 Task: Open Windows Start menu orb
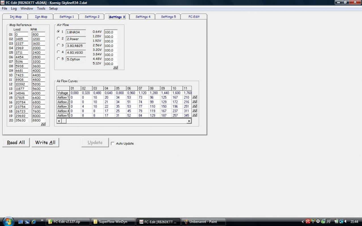click(8, 221)
